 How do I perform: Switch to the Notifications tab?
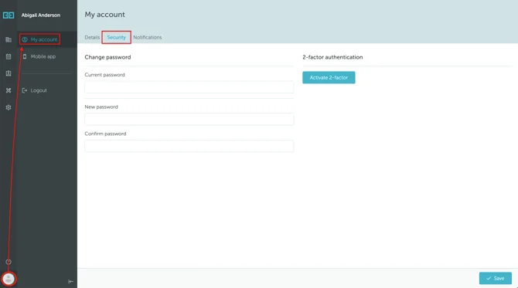tap(148, 37)
